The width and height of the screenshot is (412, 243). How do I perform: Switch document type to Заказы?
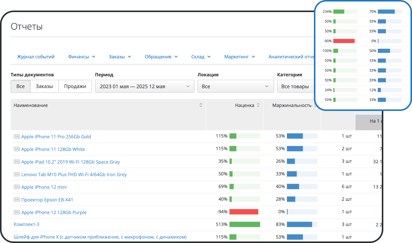coord(45,86)
